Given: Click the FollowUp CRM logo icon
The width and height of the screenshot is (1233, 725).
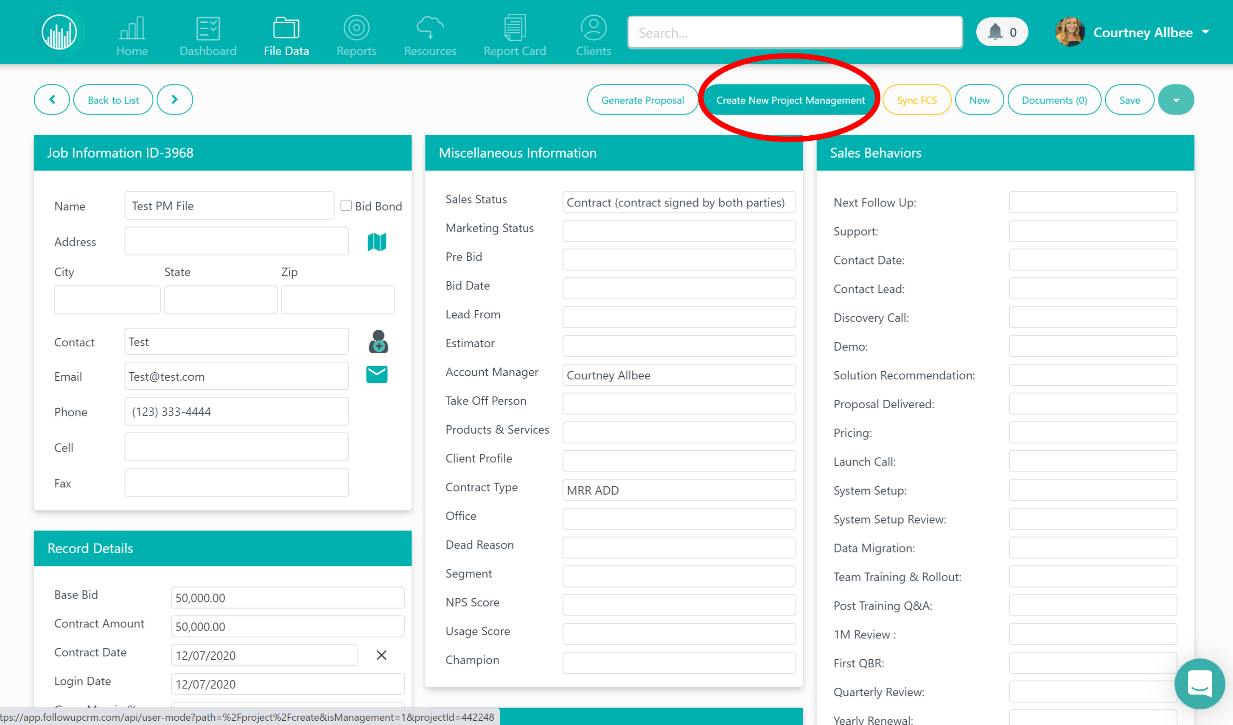Looking at the screenshot, I should (x=59, y=32).
